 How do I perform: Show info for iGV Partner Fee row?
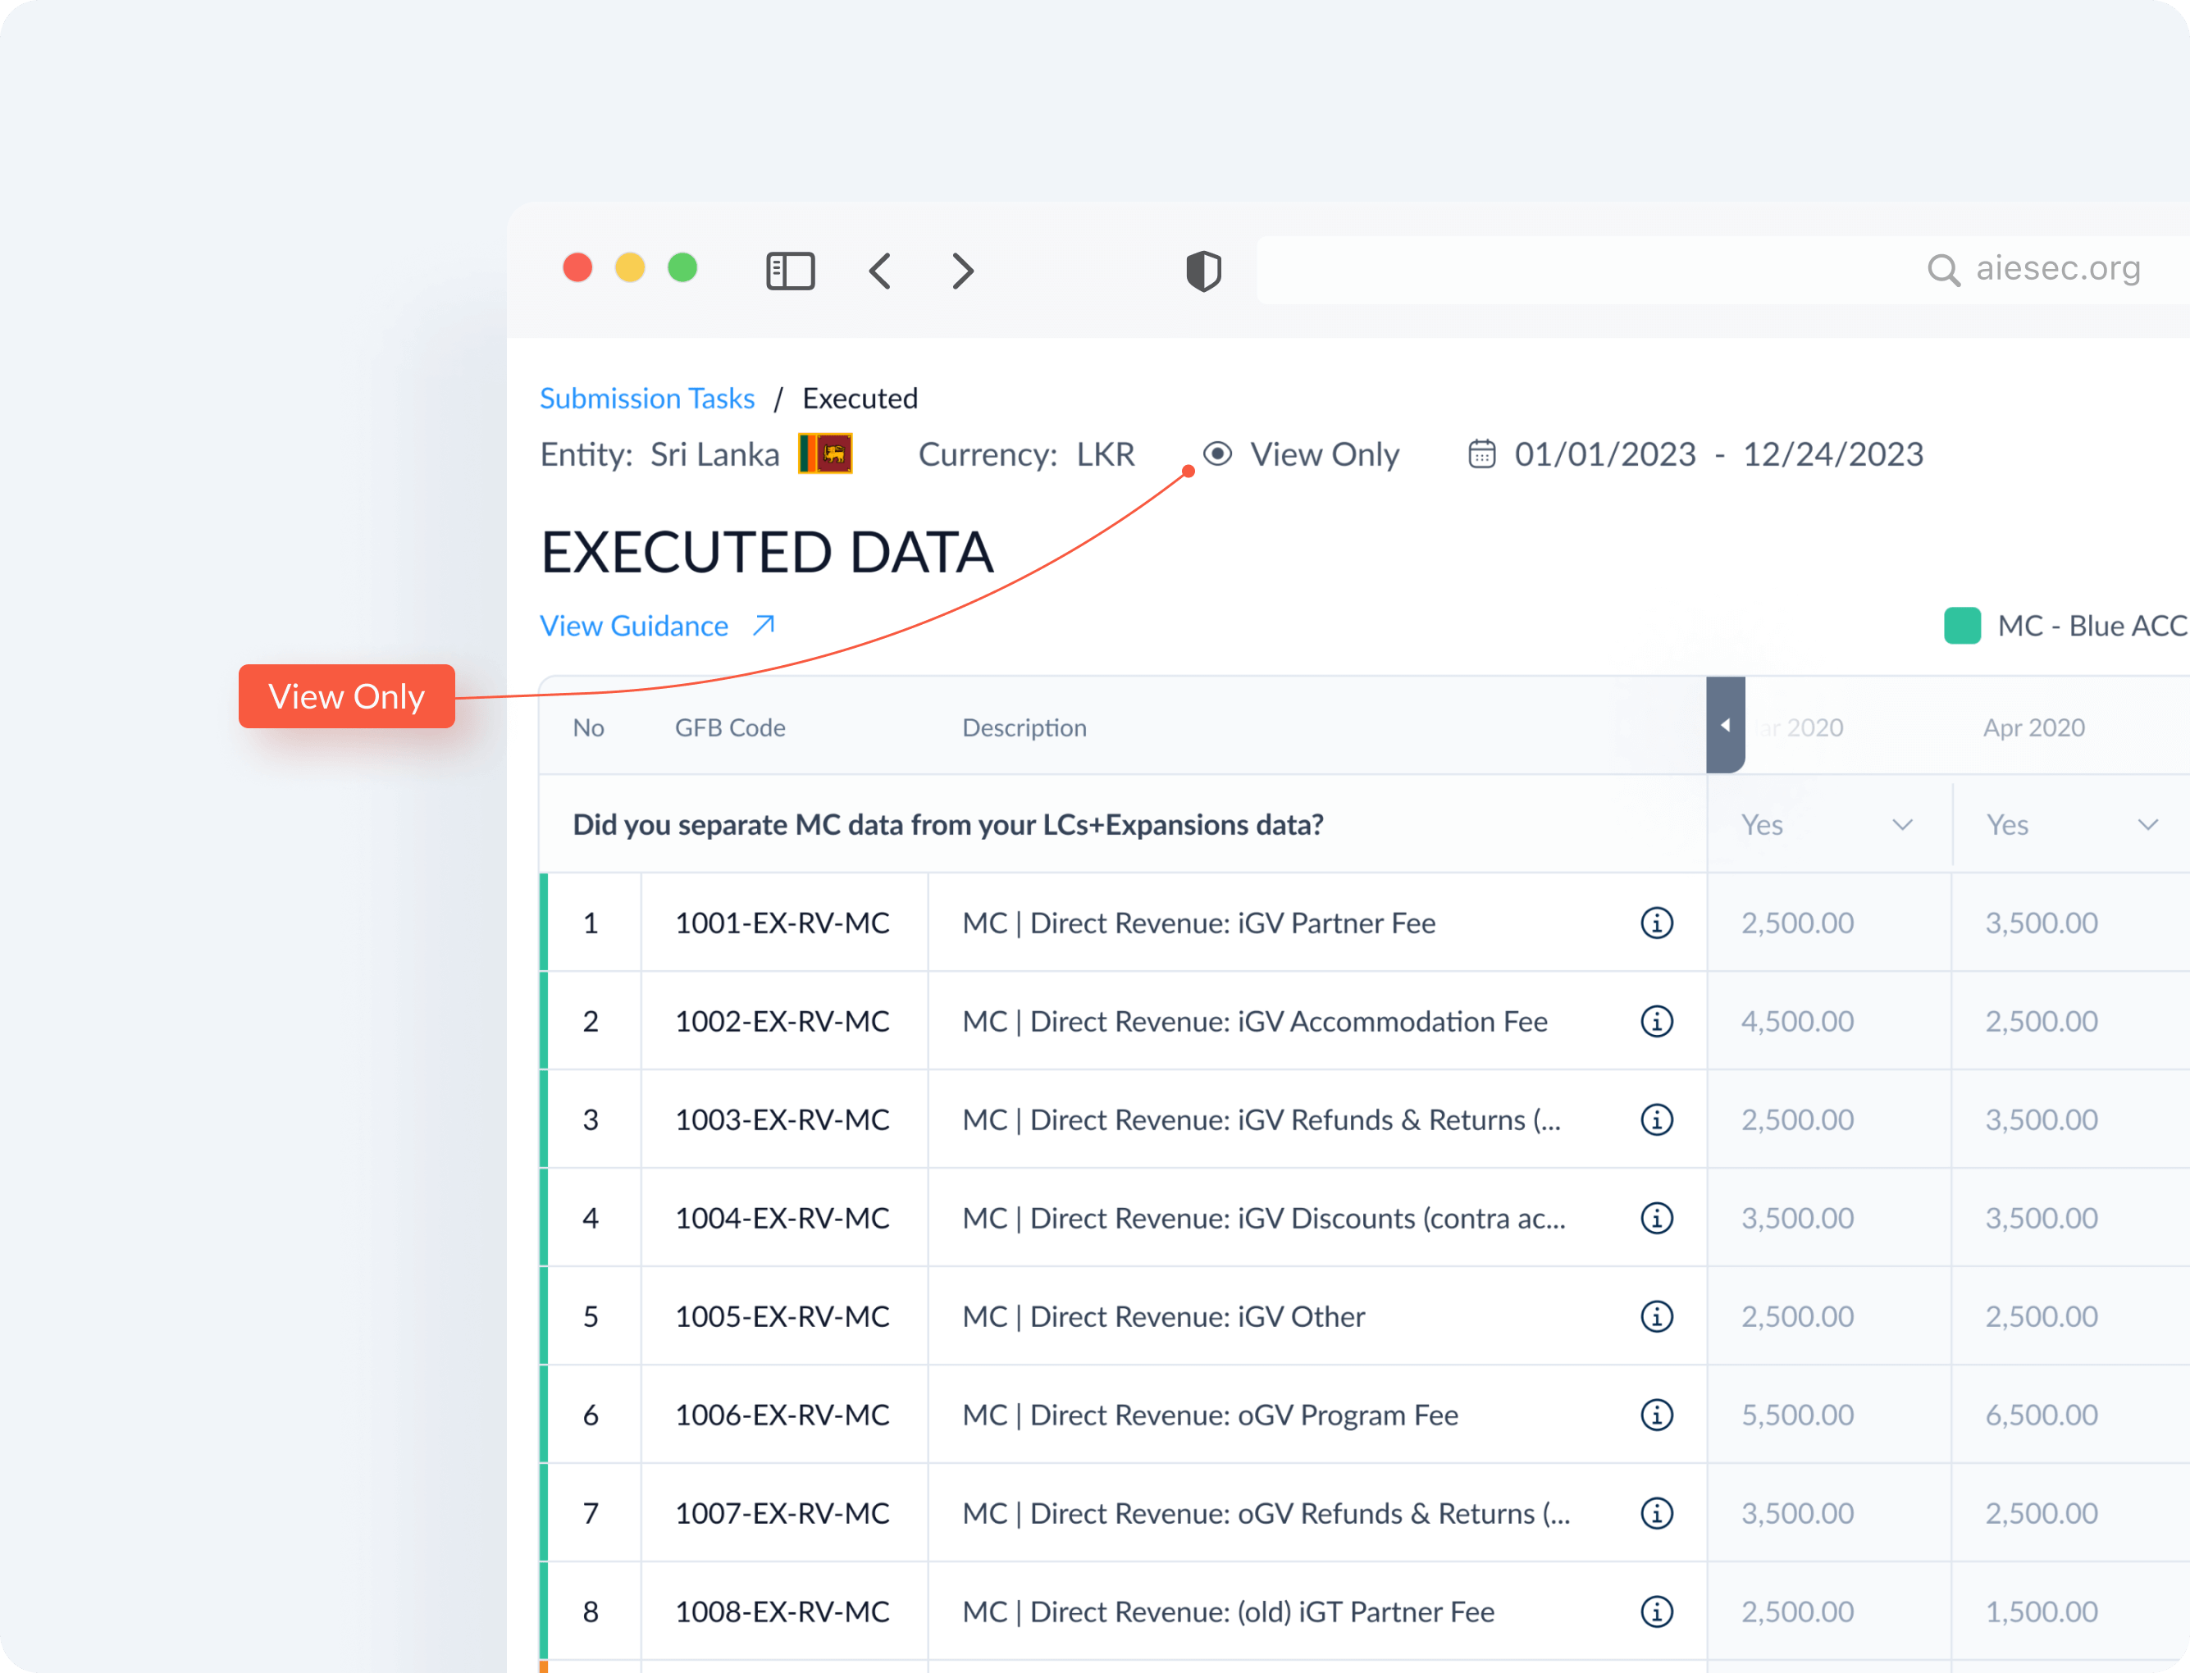point(1657,923)
